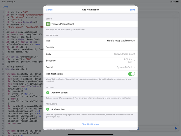Save the new notification

(x=132, y=10)
